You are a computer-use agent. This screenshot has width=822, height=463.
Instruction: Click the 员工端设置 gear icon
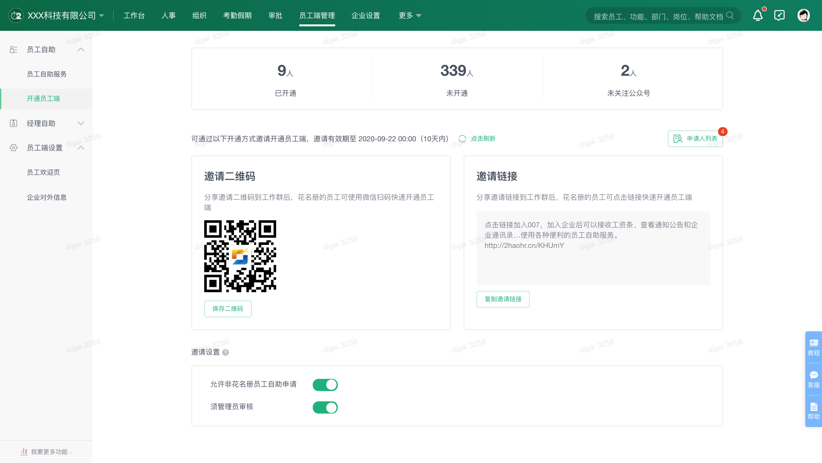(13, 148)
